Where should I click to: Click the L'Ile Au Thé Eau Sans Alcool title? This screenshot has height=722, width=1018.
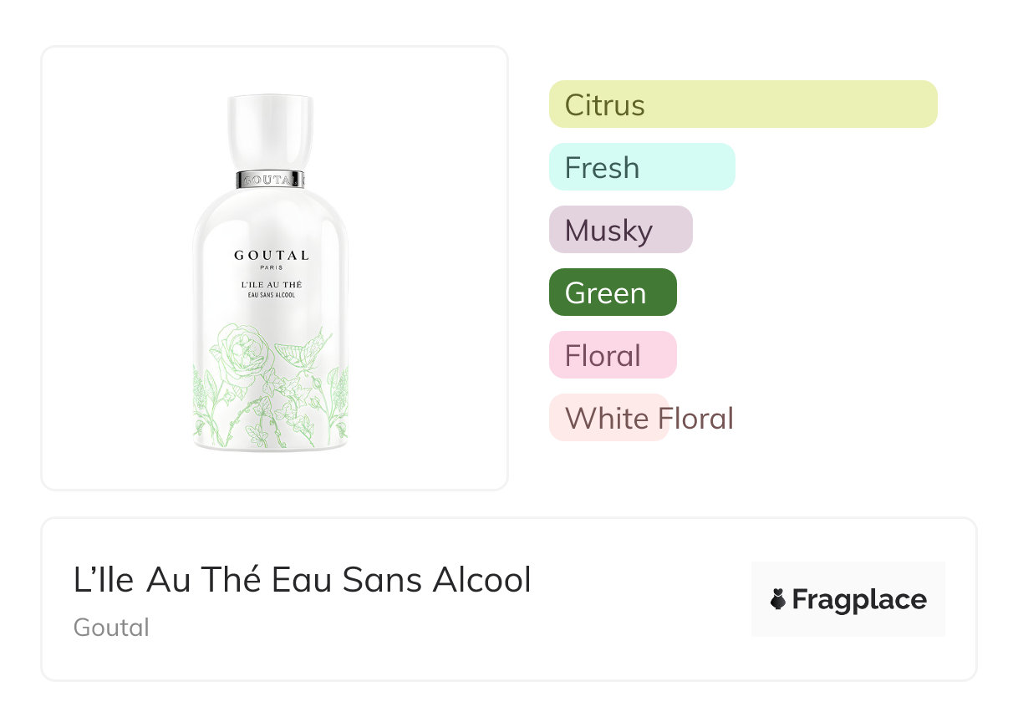tap(302, 580)
